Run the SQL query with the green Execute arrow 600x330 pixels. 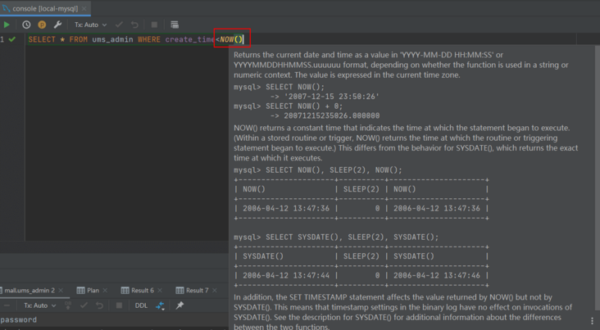pos(7,25)
